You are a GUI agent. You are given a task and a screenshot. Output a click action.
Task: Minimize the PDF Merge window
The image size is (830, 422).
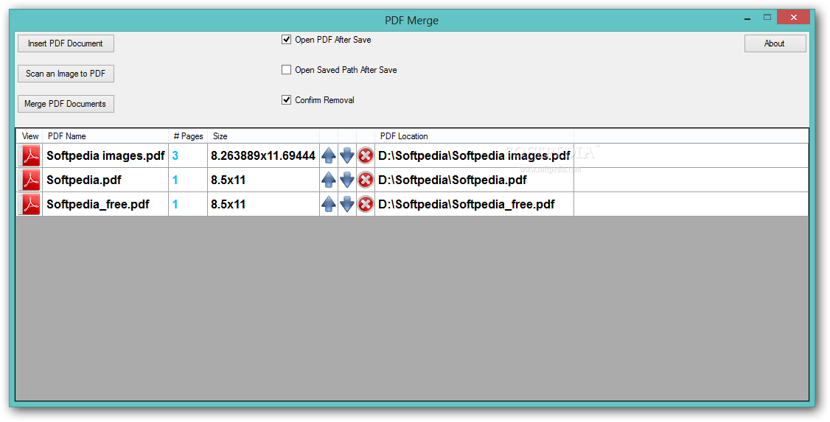[748, 18]
